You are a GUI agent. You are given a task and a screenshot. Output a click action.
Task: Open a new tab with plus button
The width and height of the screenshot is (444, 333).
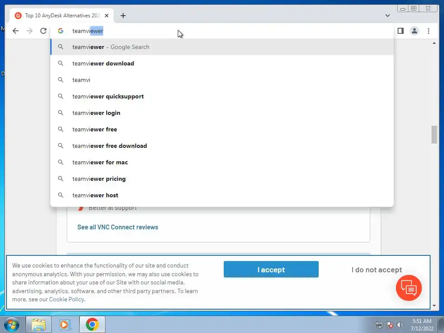[x=123, y=16]
